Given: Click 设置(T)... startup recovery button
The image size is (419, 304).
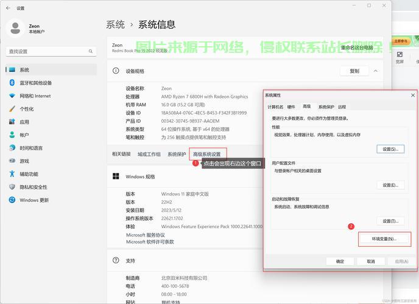Looking at the screenshot, I should [390, 221].
